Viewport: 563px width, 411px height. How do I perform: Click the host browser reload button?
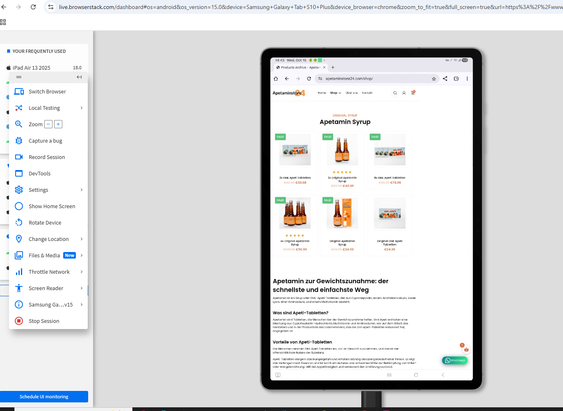[x=33, y=7]
